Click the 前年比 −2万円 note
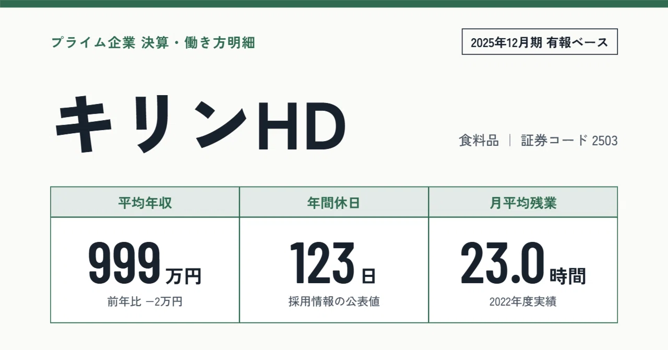Image resolution: width=668 pixels, height=350 pixels. click(145, 301)
